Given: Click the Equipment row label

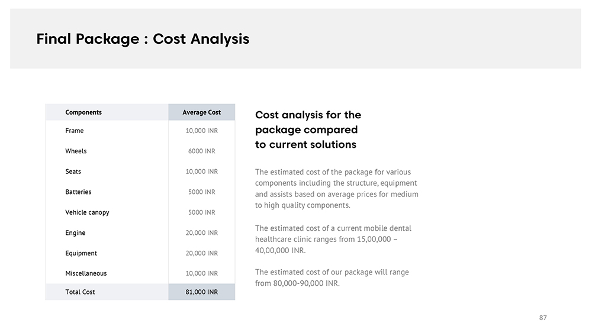Looking at the screenshot, I should pyautogui.click(x=81, y=253).
